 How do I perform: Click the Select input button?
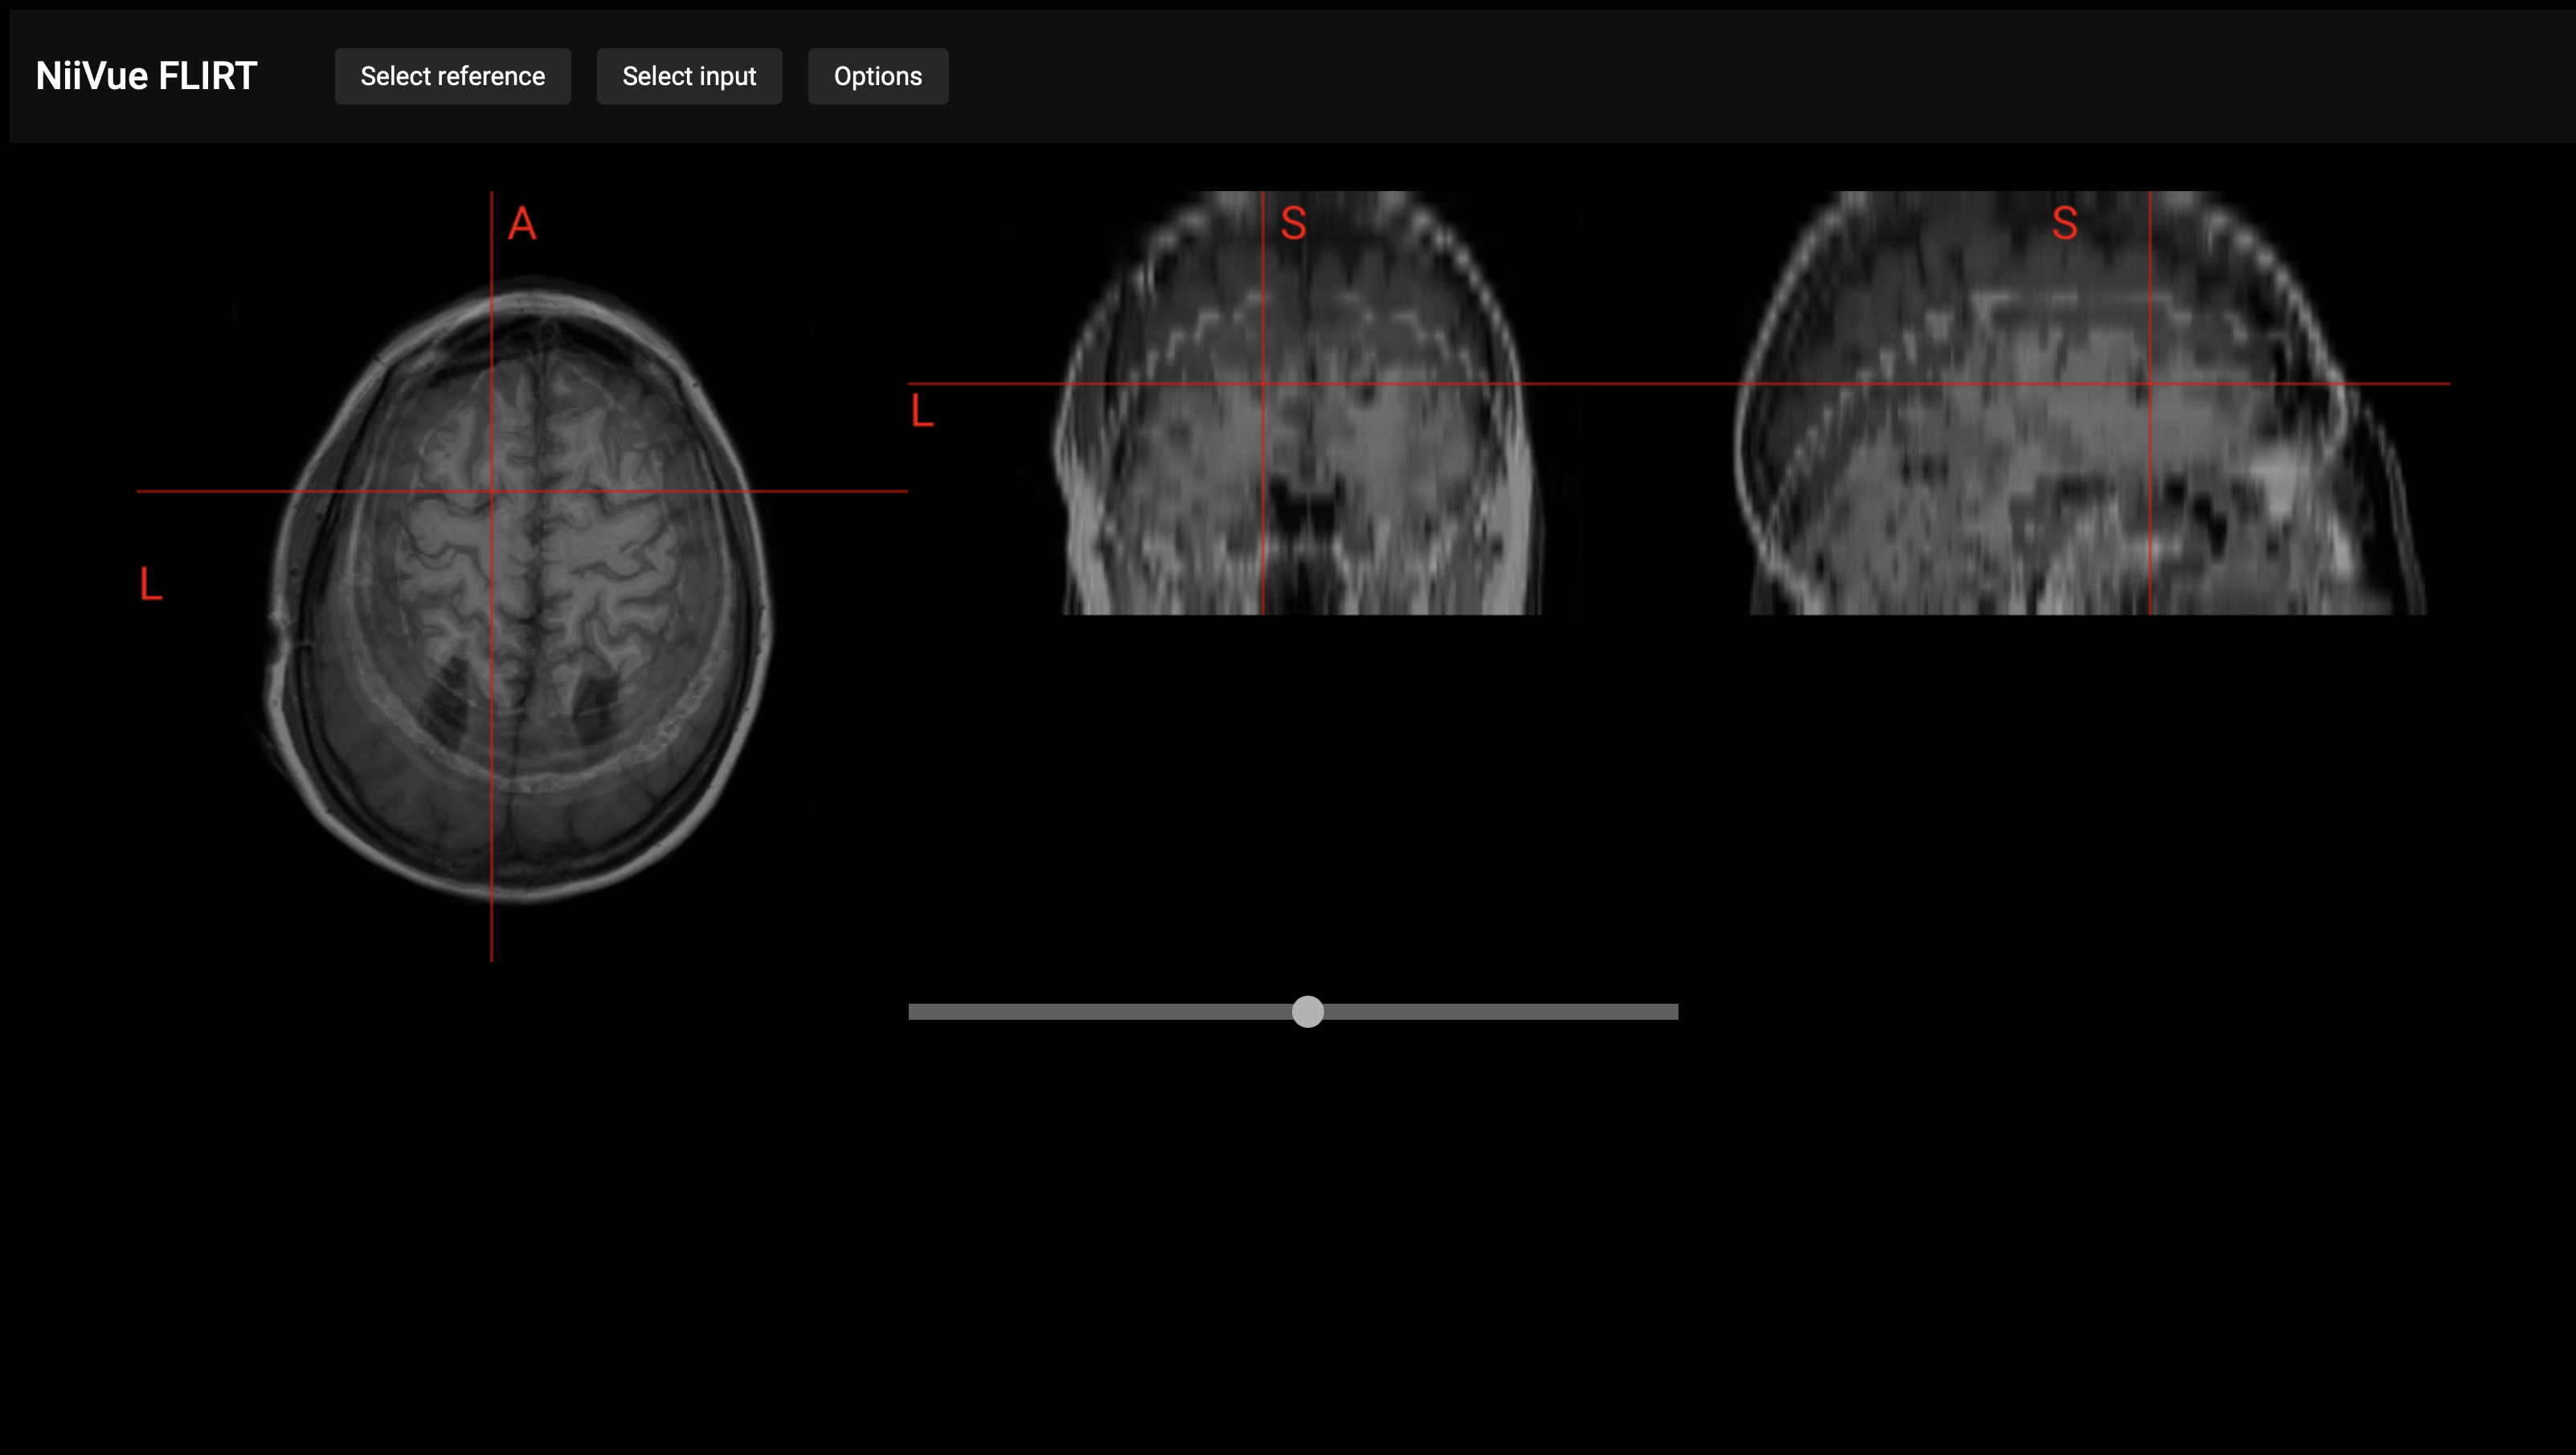click(x=689, y=76)
